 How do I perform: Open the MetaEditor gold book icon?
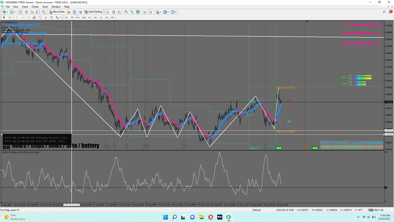[x=68, y=12]
